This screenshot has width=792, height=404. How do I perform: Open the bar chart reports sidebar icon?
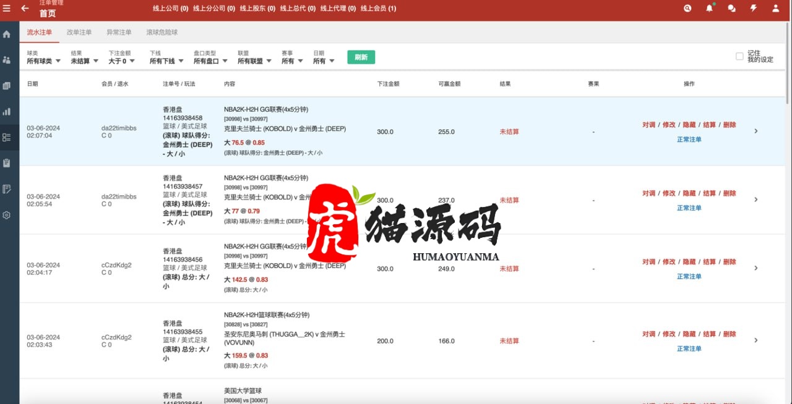click(x=7, y=112)
